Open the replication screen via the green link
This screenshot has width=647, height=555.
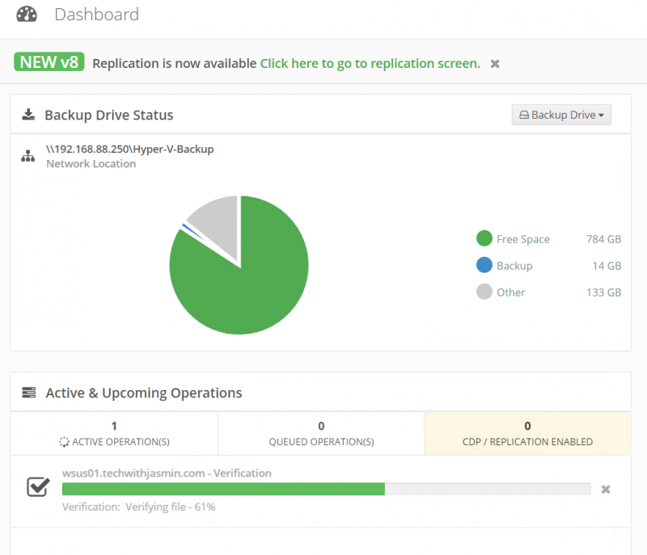370,63
